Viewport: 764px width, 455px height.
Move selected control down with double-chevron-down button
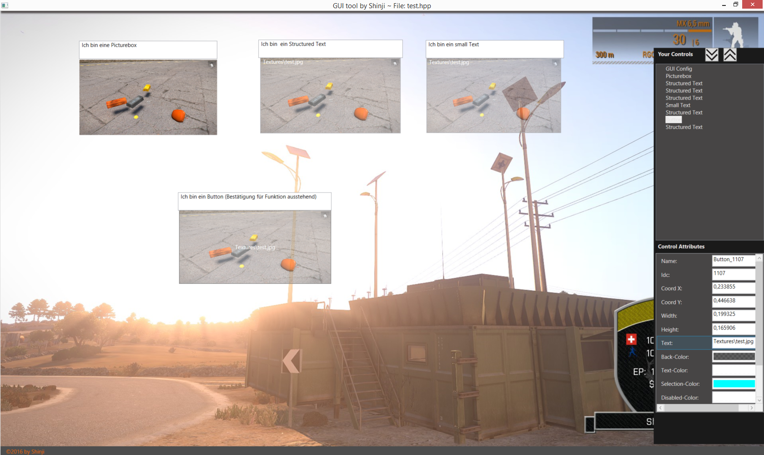[712, 55]
